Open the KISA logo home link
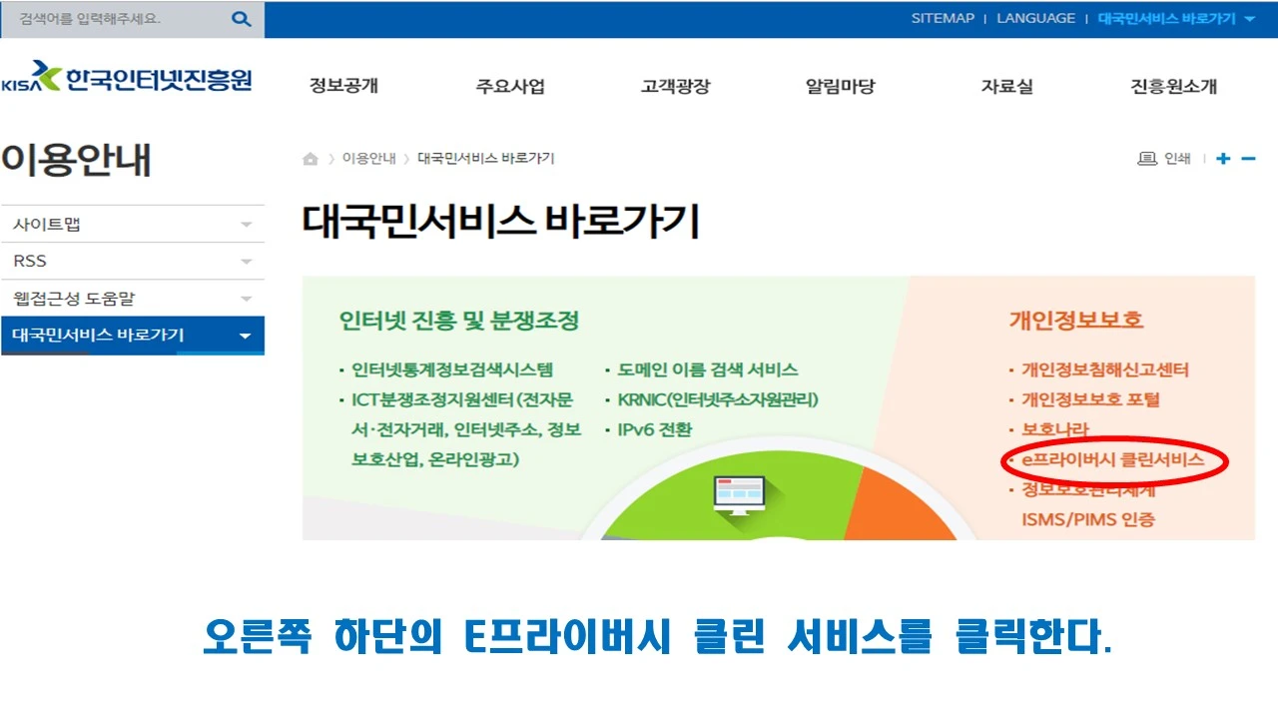Viewport: 1278px width, 719px height. coord(127,79)
